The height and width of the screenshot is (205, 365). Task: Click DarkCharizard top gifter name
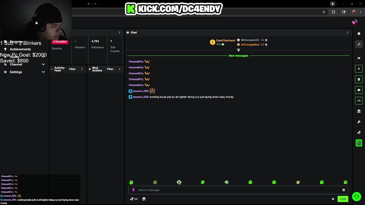226,40
